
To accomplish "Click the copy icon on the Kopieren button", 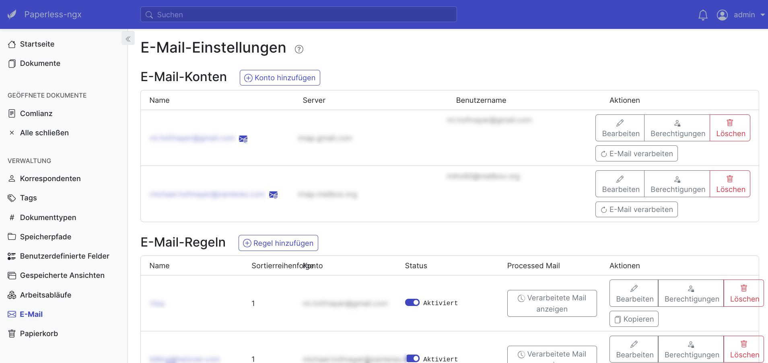I will pyautogui.click(x=618, y=319).
